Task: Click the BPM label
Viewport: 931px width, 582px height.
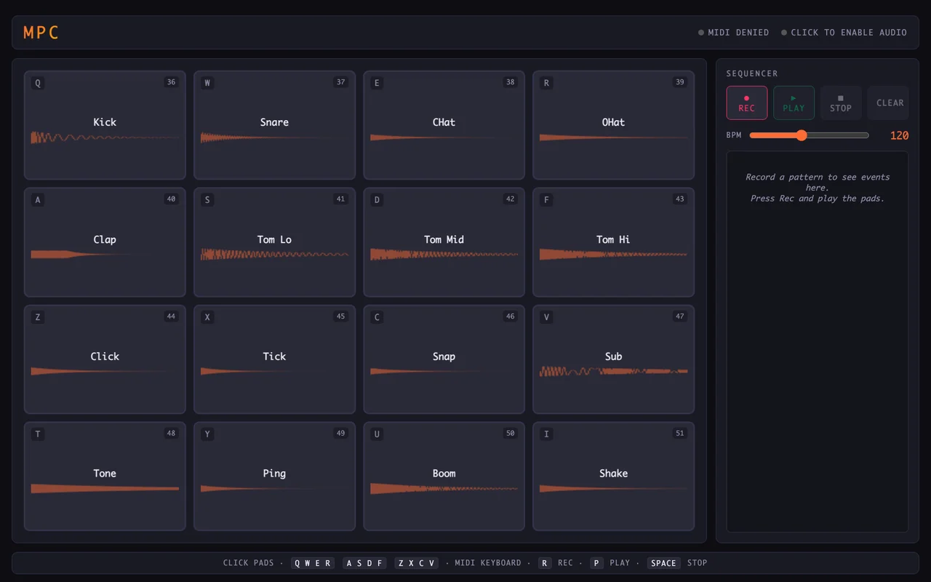Action: tap(734, 135)
